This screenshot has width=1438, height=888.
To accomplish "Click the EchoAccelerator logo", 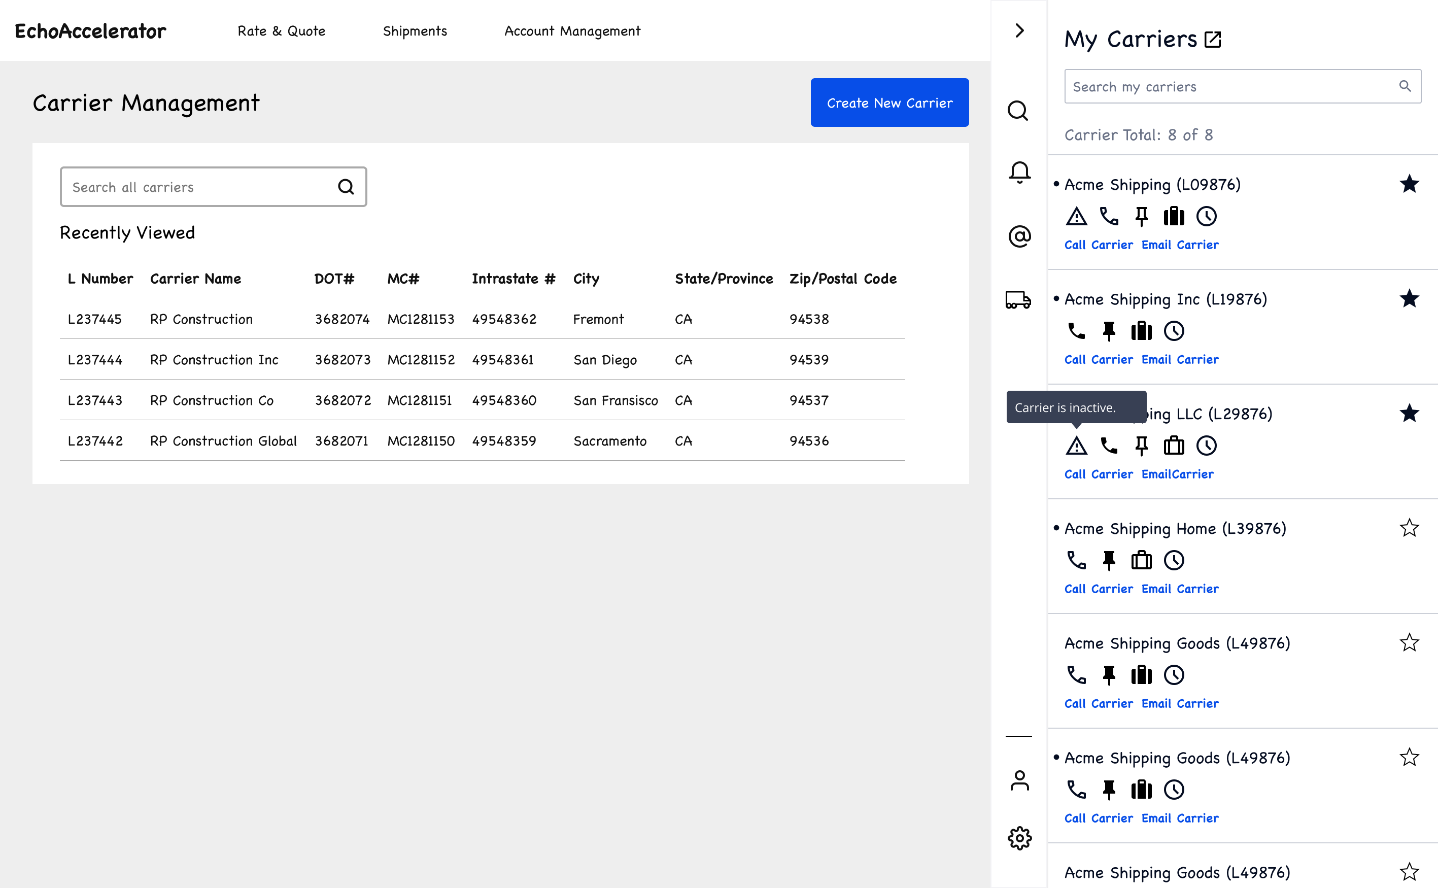I will 90,30.
